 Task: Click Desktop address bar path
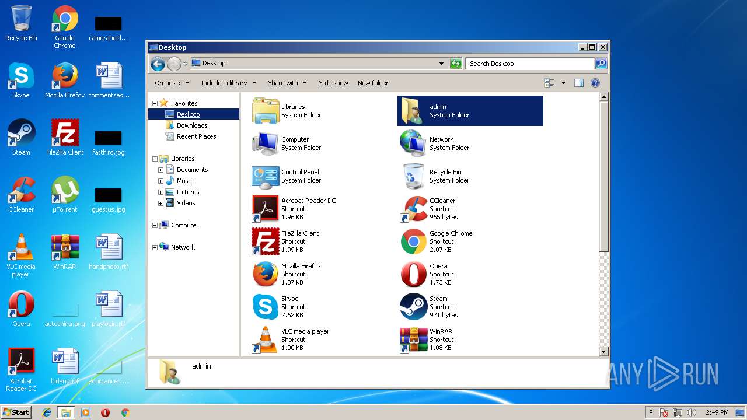click(x=214, y=63)
